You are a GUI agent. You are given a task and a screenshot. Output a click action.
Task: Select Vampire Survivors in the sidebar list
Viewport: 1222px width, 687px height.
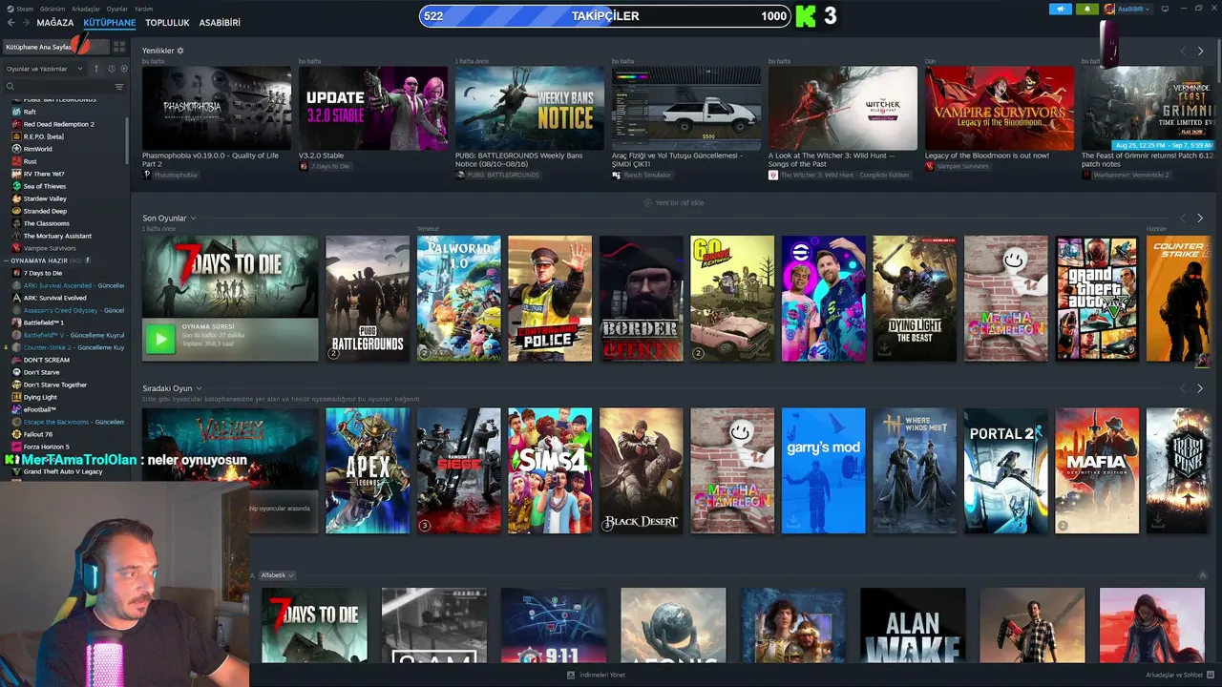tap(50, 248)
